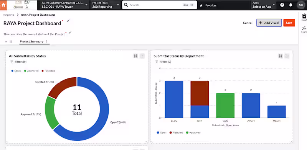Open the Help question mark icon
The width and height of the screenshot is (307, 150).
coord(282,5)
